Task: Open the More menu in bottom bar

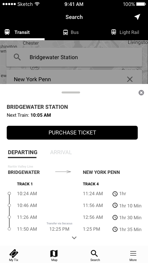Action: [x=133, y=255]
